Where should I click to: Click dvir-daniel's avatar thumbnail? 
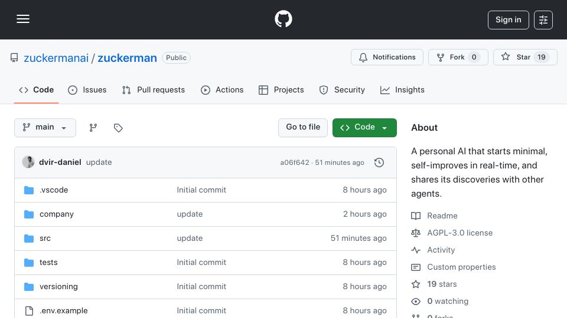coord(28,163)
